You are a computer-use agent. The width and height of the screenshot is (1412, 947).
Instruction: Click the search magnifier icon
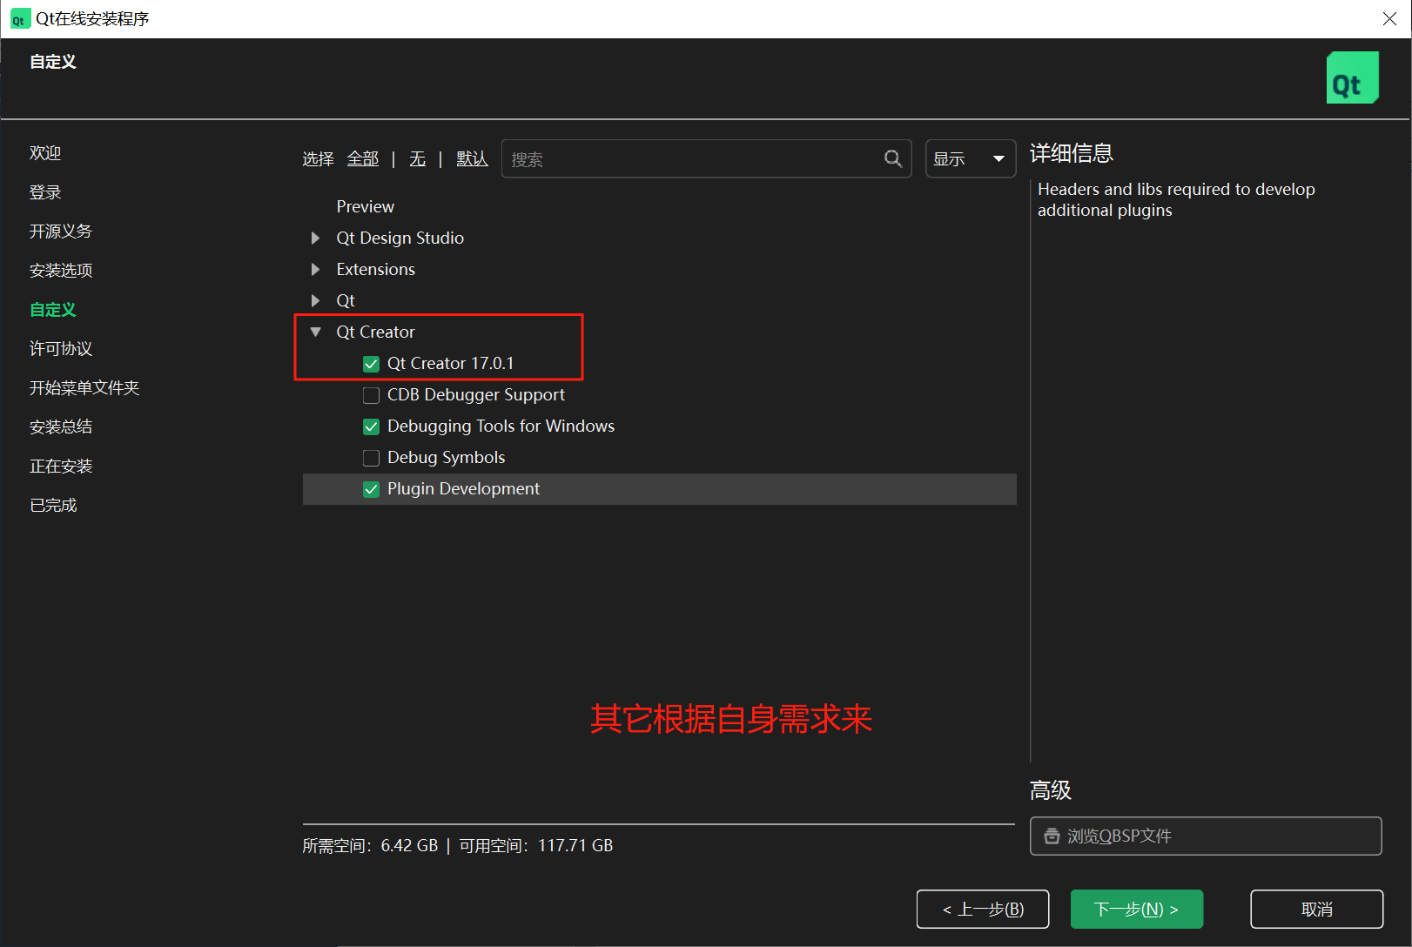(x=892, y=158)
